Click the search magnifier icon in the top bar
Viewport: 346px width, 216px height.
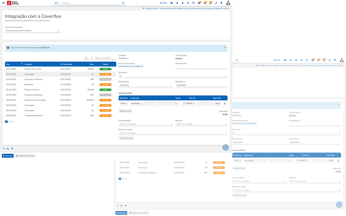[x=123, y=3]
